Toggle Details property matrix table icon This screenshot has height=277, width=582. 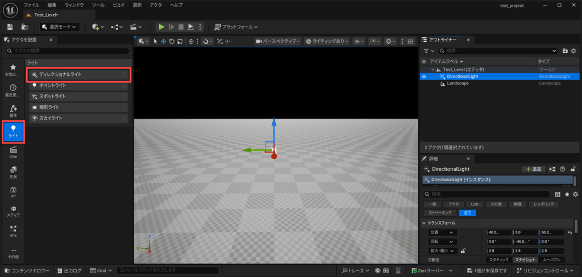pyautogui.click(x=557, y=194)
